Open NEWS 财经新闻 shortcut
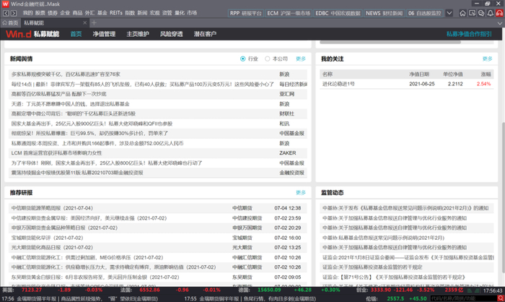 coord(385,13)
